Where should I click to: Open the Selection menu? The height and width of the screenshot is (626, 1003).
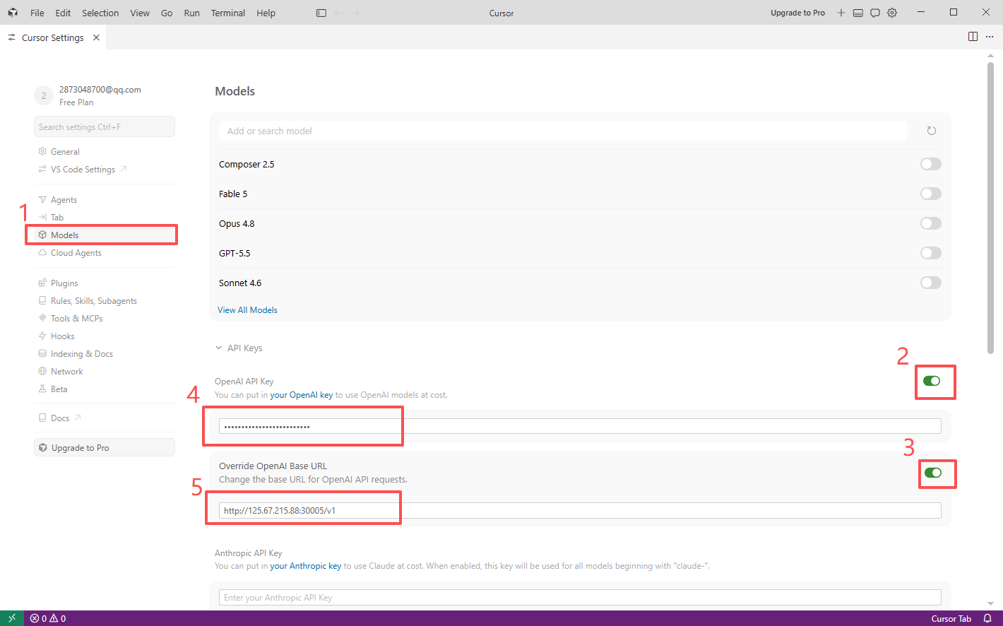coord(100,13)
